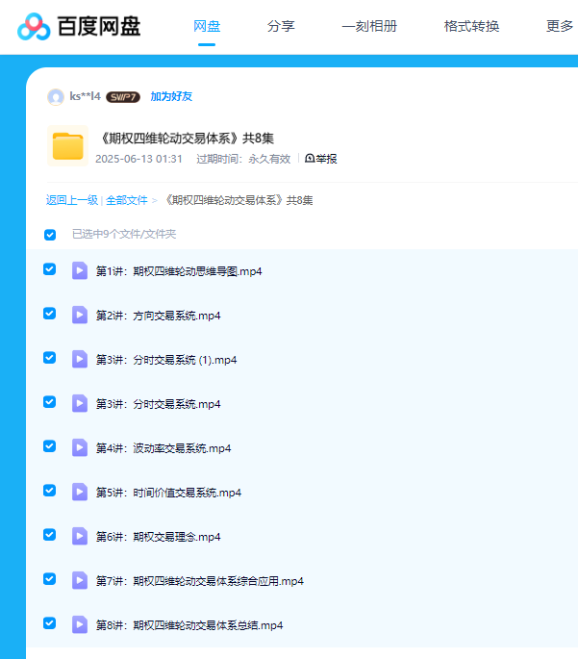
Task: Click video icon for 第6讲 期权交易理念
Action: tap(80, 536)
